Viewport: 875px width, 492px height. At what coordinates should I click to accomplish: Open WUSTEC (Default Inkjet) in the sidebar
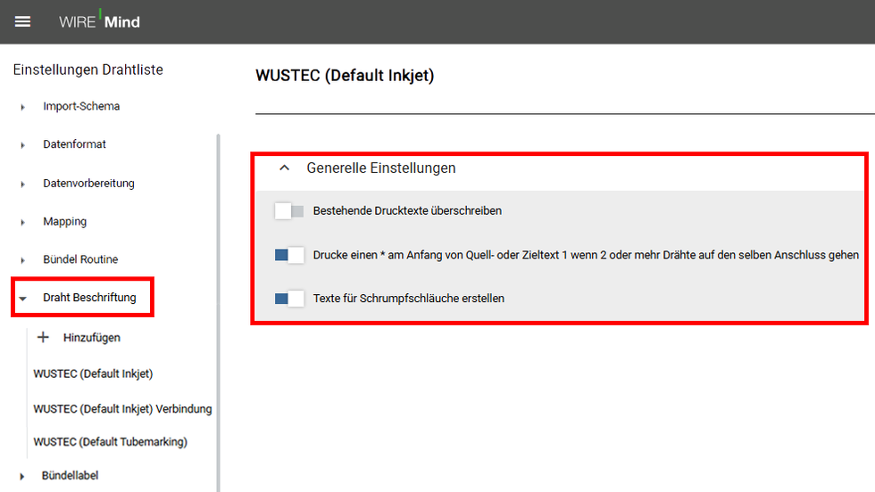tap(93, 373)
